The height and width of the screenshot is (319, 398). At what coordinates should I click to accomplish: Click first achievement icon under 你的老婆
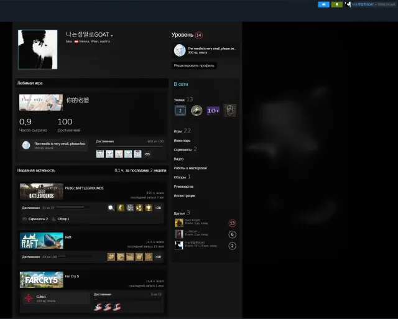(x=100, y=154)
